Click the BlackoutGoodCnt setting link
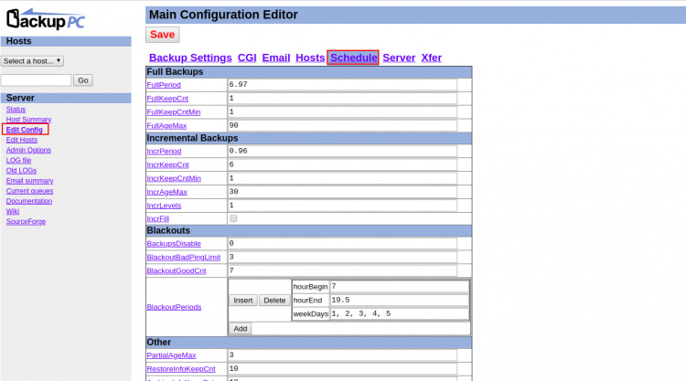This screenshot has height=381, width=686. [177, 270]
